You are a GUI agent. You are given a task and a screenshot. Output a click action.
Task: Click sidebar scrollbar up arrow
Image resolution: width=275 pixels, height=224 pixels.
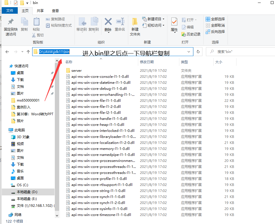pyautogui.click(x=57, y=61)
